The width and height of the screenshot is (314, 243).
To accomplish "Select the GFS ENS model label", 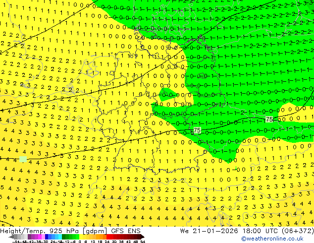I will [126, 231].
